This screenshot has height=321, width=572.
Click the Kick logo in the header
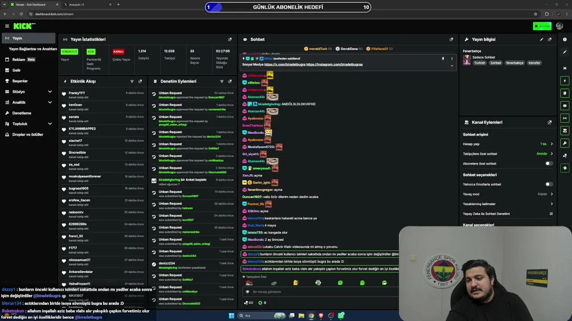[25, 26]
